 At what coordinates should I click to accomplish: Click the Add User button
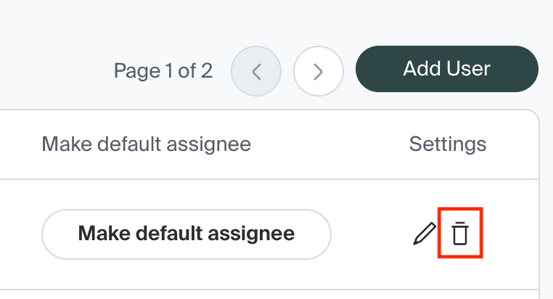pyautogui.click(x=446, y=70)
